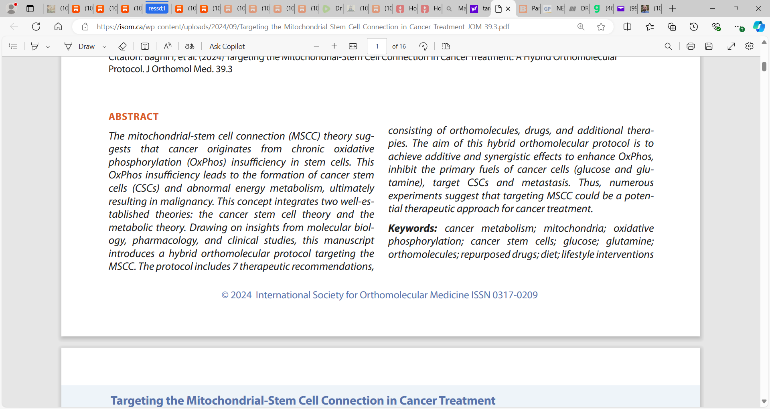This screenshot has height=409, width=770.
Task: Click the Add text box icon
Action: (145, 46)
